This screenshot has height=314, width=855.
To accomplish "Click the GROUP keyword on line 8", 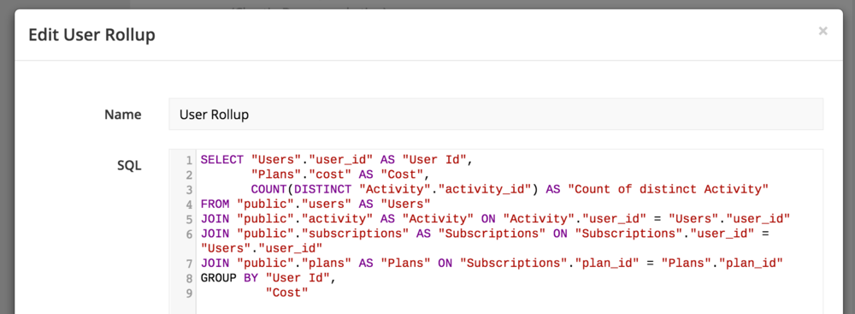I will click(219, 278).
